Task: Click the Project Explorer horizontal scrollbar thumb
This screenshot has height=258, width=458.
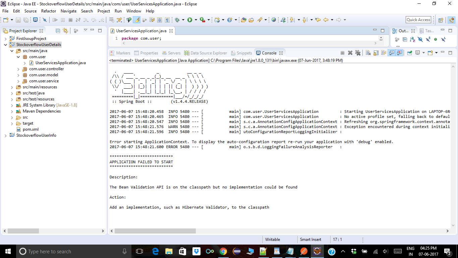Action: (23, 231)
